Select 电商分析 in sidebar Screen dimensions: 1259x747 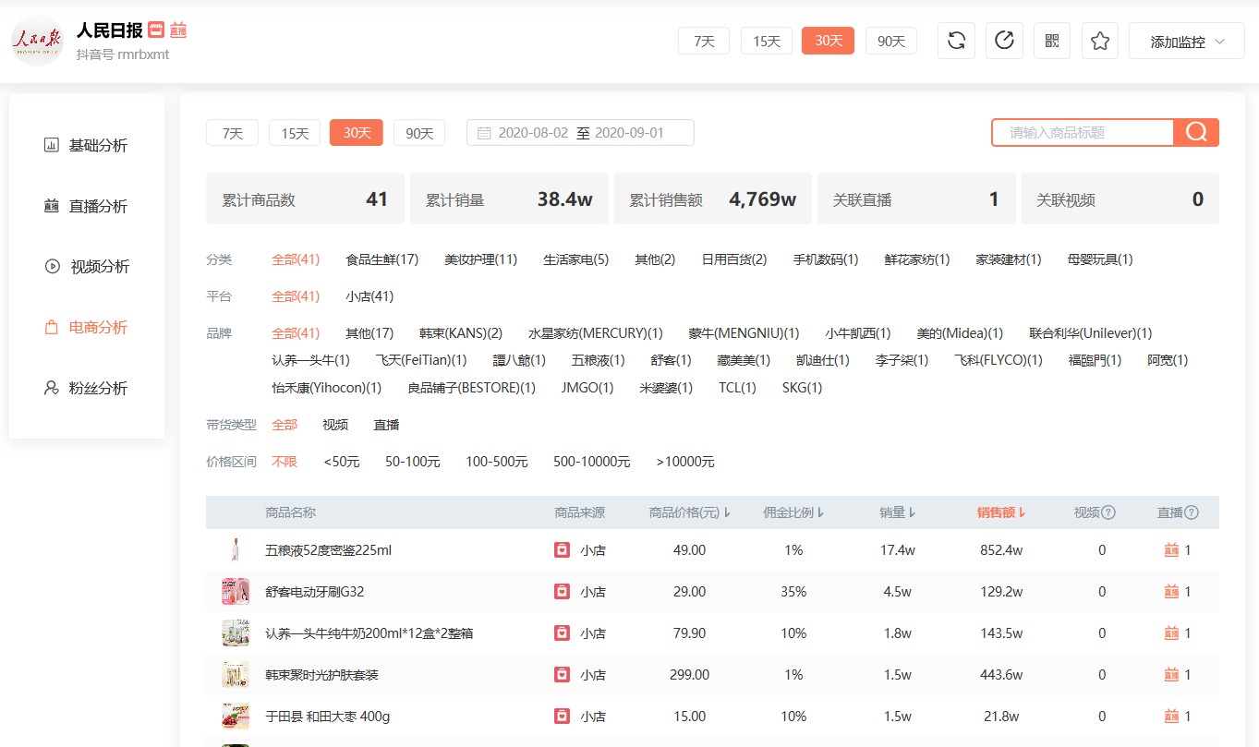click(86, 327)
